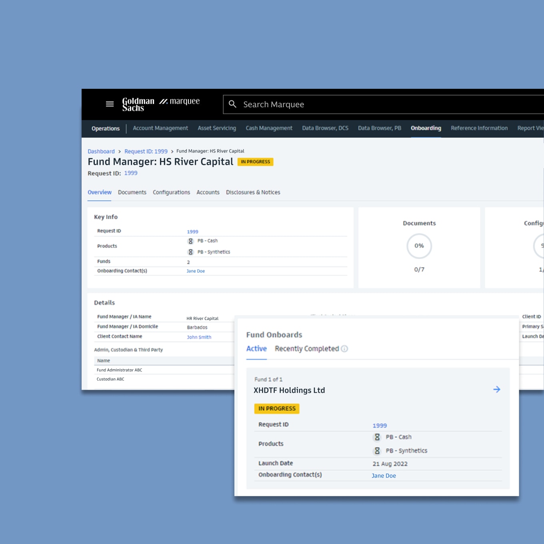Open the John Smith client contact link
This screenshot has height=544, width=544.
tap(199, 337)
